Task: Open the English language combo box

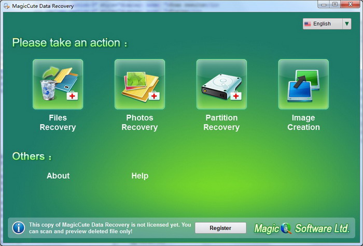Action: [x=327, y=24]
